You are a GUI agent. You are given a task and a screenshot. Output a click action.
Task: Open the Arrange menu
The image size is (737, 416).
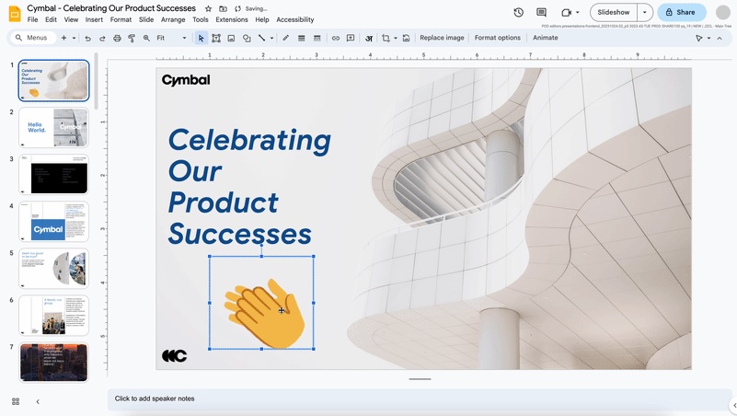point(173,19)
